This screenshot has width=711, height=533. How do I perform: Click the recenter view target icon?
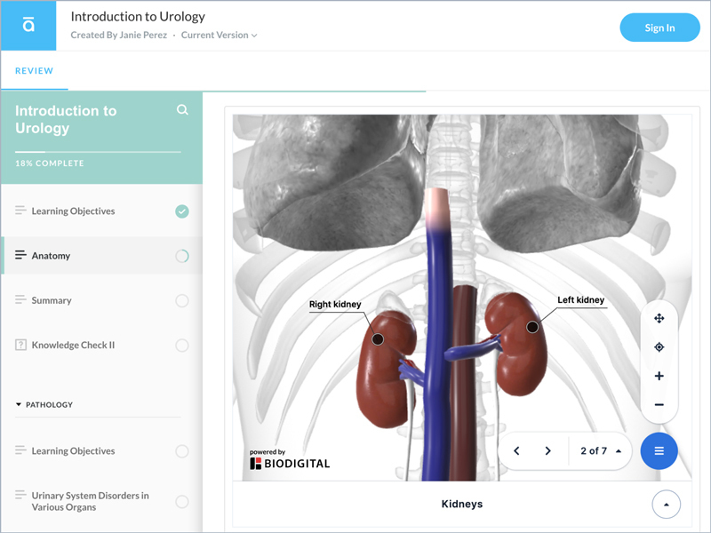tap(659, 347)
